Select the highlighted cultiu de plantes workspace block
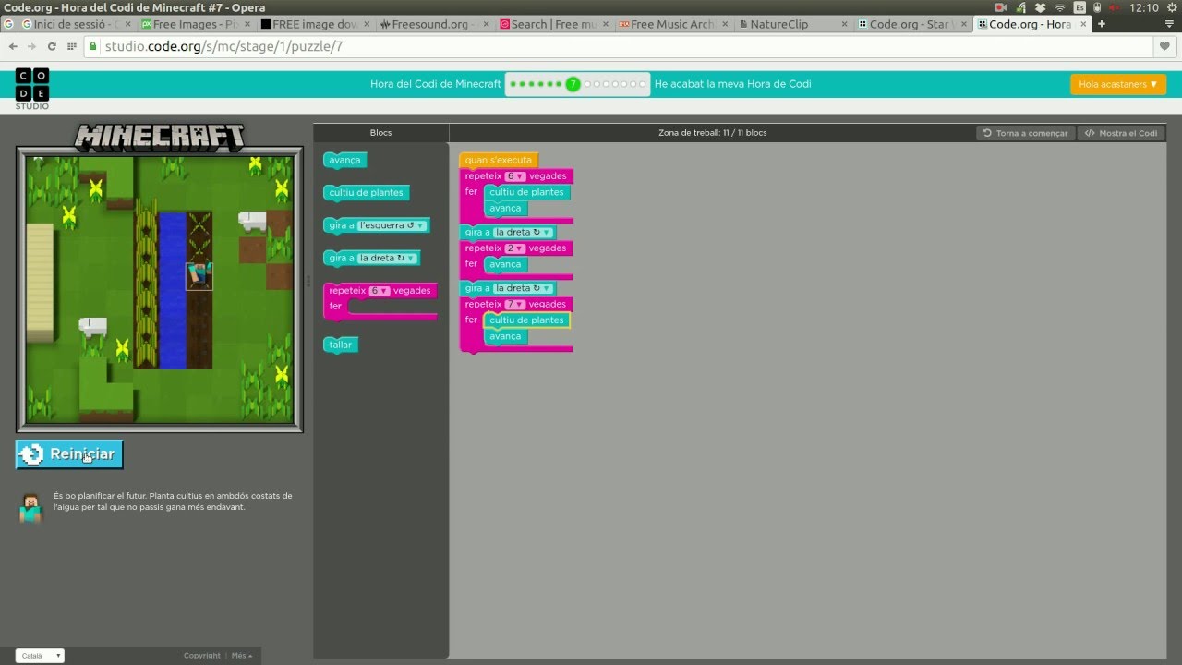Screen dimensions: 1182x665 (x=526, y=320)
